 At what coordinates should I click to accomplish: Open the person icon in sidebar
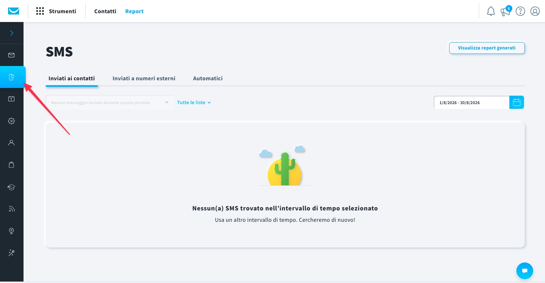11,143
